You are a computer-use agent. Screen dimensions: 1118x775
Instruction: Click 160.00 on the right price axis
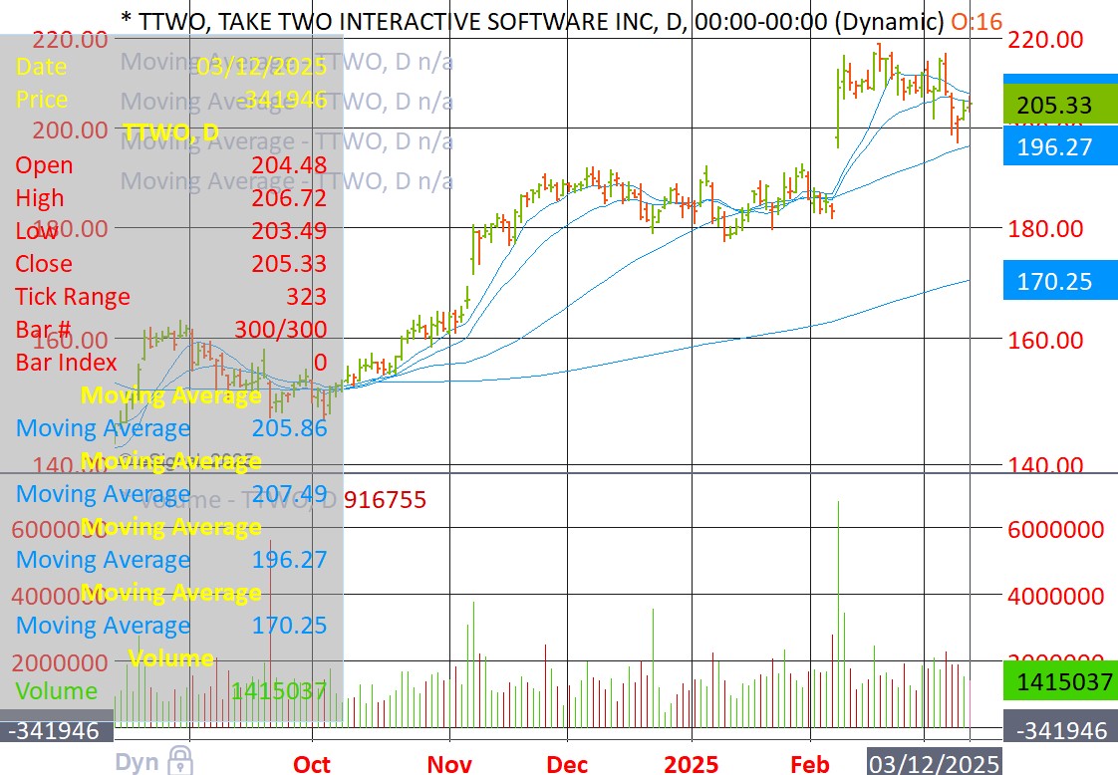1045,340
